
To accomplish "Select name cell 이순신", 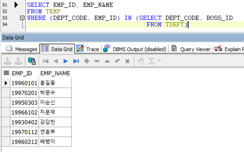I will coord(55,103).
